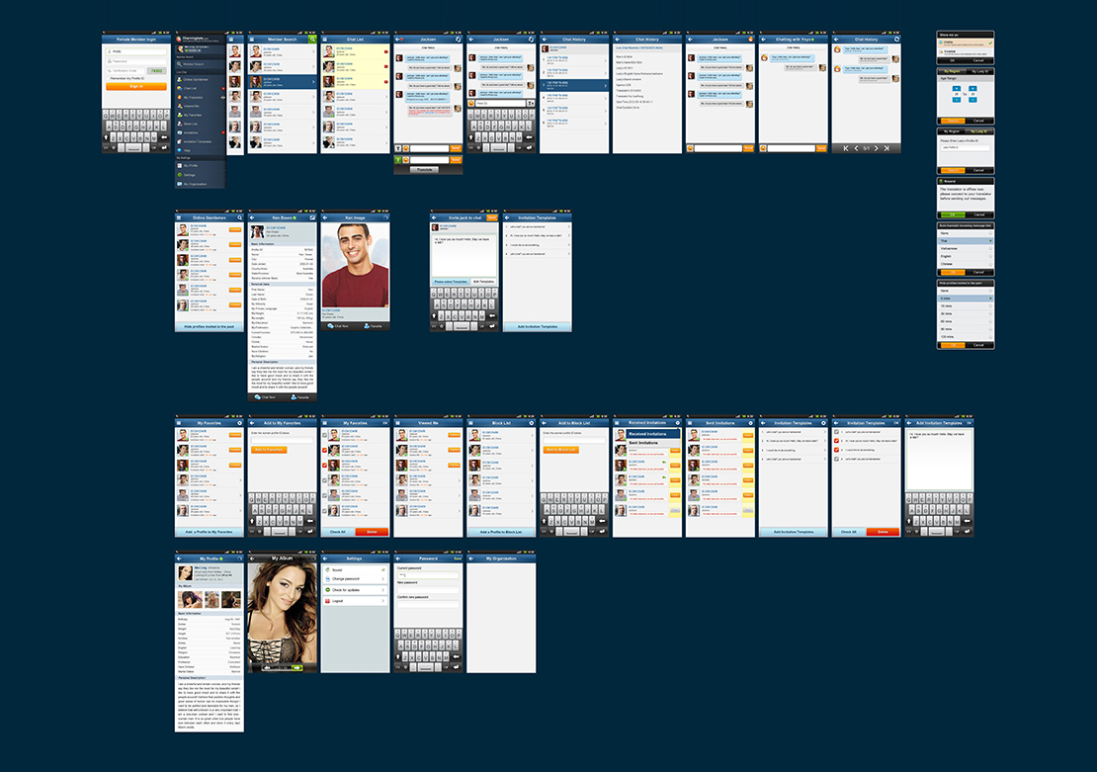
Task: Focus the Verification Code field
Action: 126,71
